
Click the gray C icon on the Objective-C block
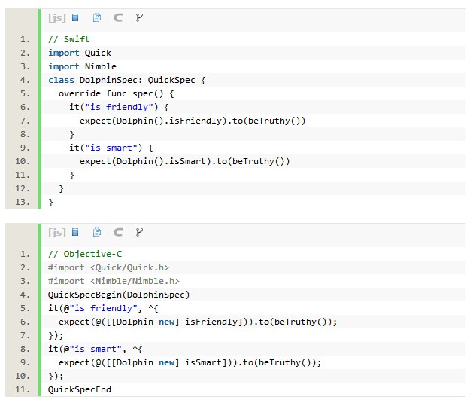click(x=118, y=232)
